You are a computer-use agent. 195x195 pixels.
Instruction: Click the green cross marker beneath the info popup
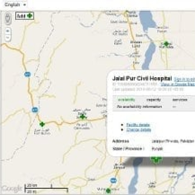(156, 159)
